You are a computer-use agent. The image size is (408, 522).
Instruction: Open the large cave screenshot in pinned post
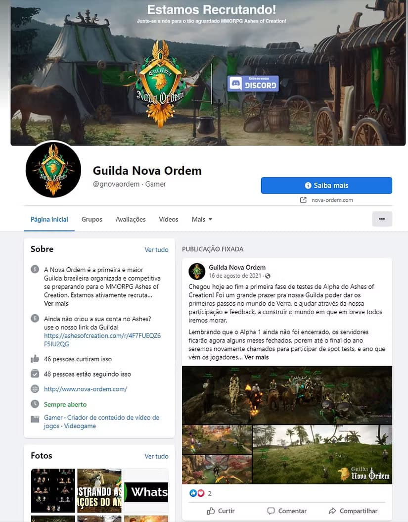click(287, 395)
